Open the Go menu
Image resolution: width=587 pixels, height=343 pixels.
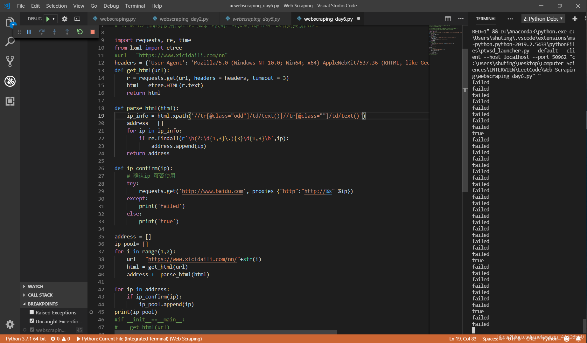point(94,6)
